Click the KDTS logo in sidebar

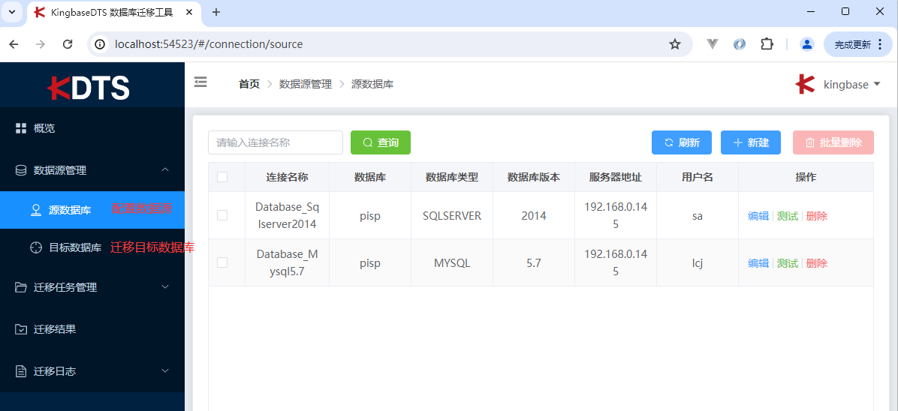coord(89,88)
